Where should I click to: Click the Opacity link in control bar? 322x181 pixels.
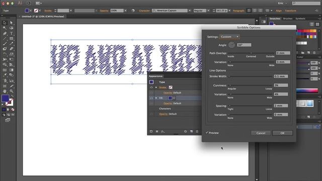pos(104,11)
